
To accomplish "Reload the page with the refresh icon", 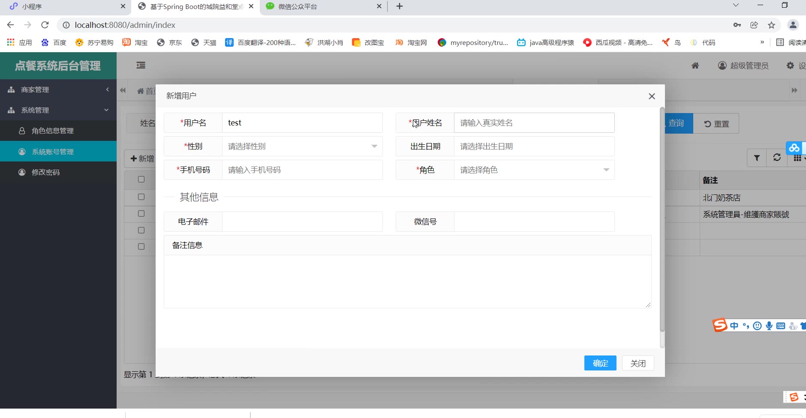I will (45, 25).
